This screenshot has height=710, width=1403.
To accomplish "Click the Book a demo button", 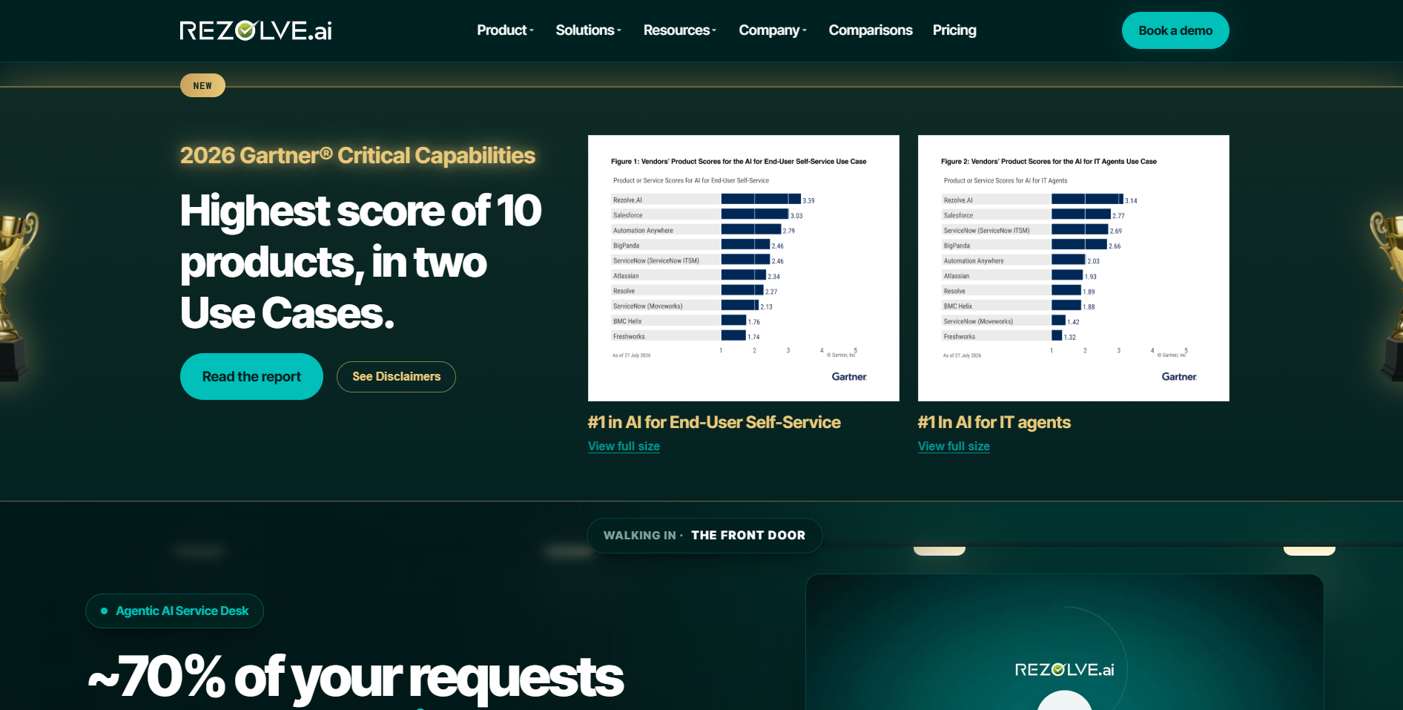I will click(x=1175, y=30).
